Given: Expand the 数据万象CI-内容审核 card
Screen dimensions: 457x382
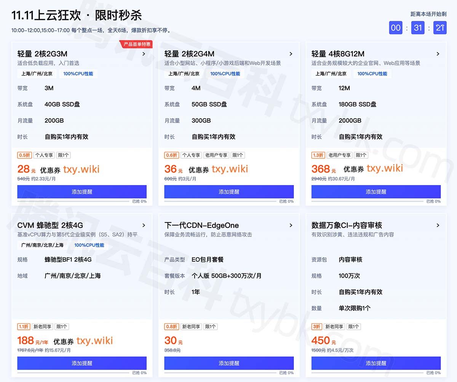Looking at the screenshot, I should pyautogui.click(x=438, y=225).
